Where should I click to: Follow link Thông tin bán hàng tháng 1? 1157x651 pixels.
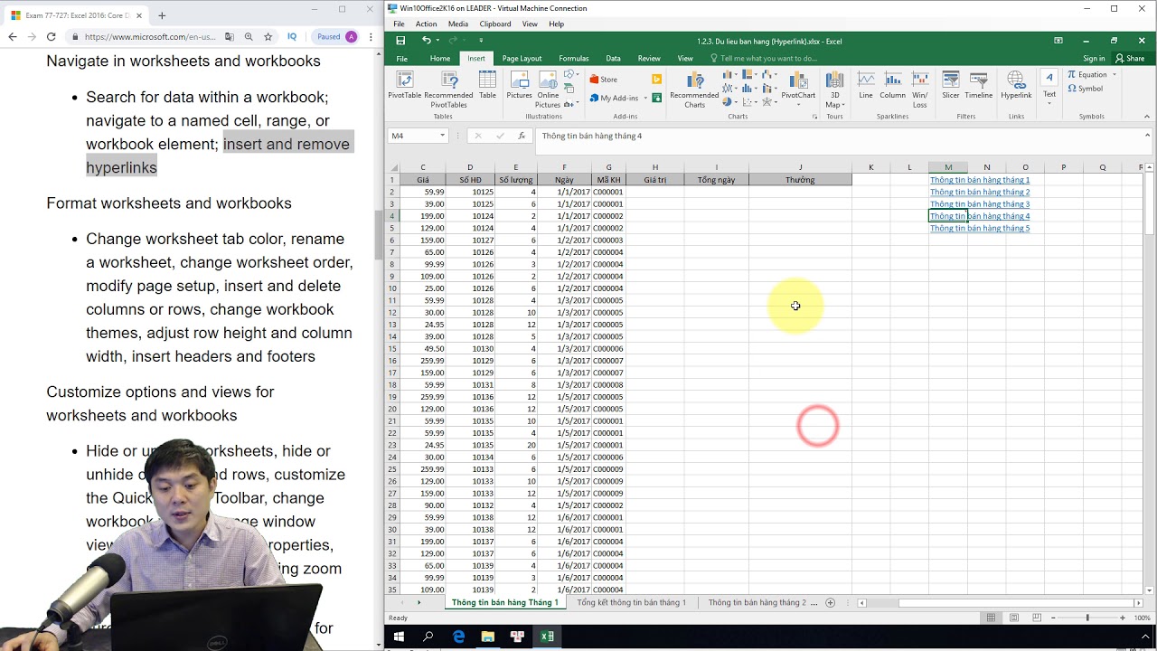point(980,180)
